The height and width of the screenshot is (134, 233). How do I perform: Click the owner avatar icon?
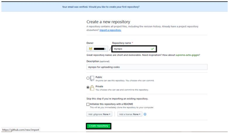pyautogui.click(x=90, y=49)
